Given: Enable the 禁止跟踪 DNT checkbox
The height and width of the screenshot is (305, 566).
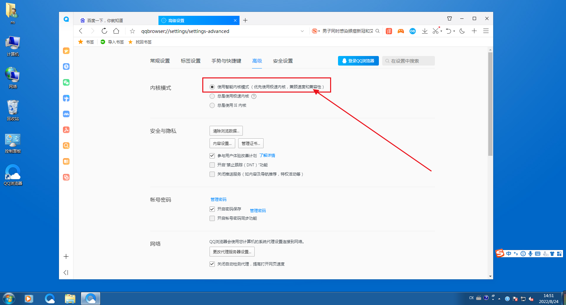Looking at the screenshot, I should click(212, 165).
